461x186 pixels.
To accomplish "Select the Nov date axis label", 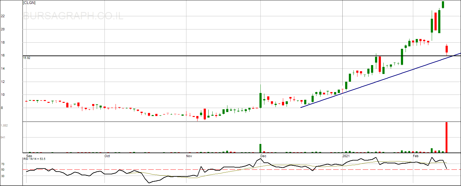I will click(189, 156).
